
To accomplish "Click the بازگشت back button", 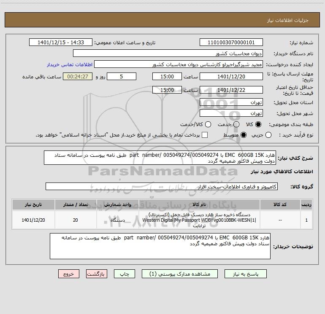I will coord(97,274).
